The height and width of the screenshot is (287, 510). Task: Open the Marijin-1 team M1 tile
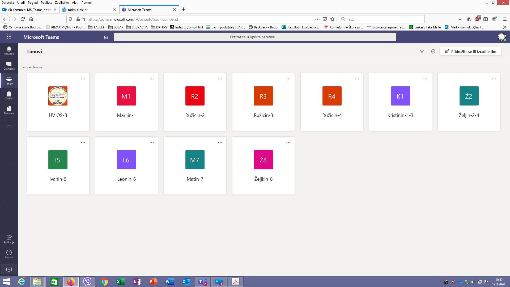pyautogui.click(x=126, y=96)
